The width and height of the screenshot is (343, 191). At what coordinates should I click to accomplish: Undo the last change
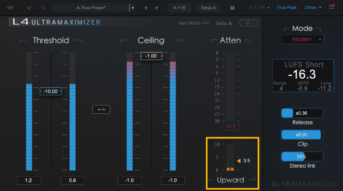30,8
